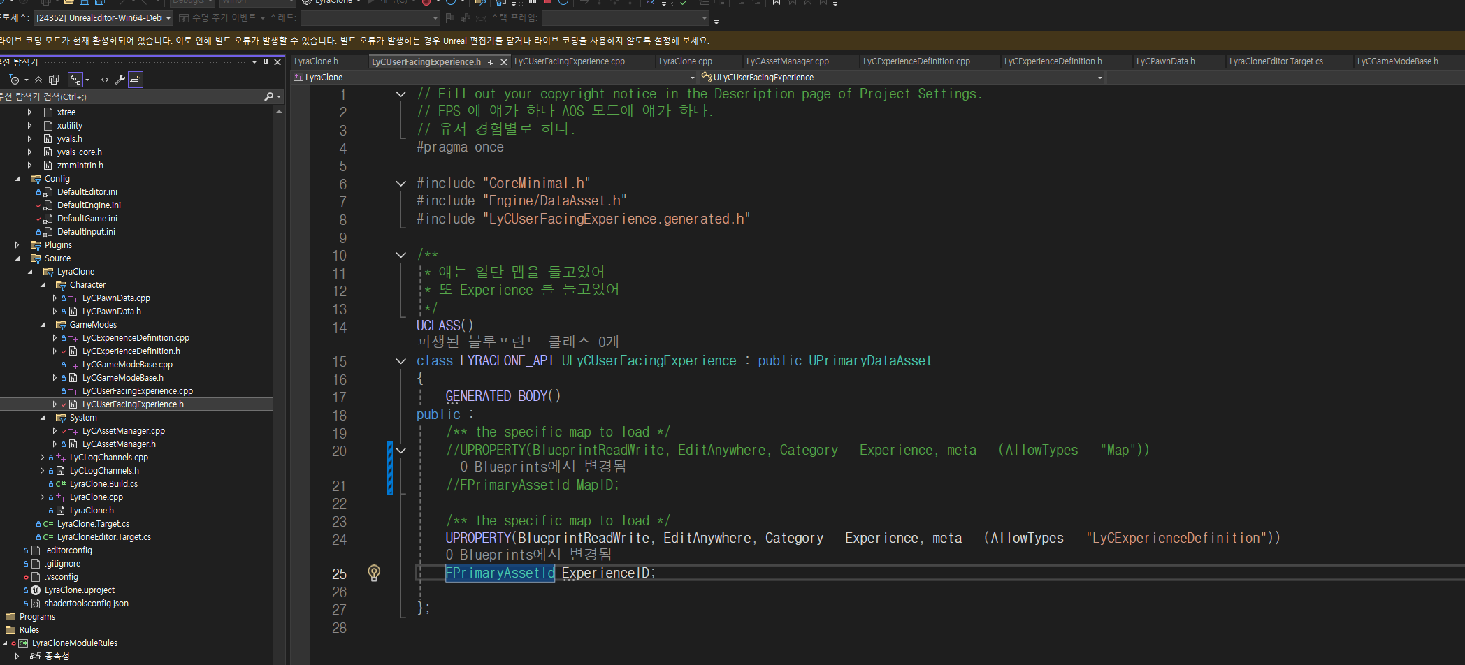Select DefaultEngine.ini in the tree
This screenshot has height=665, width=1465.
tap(89, 205)
